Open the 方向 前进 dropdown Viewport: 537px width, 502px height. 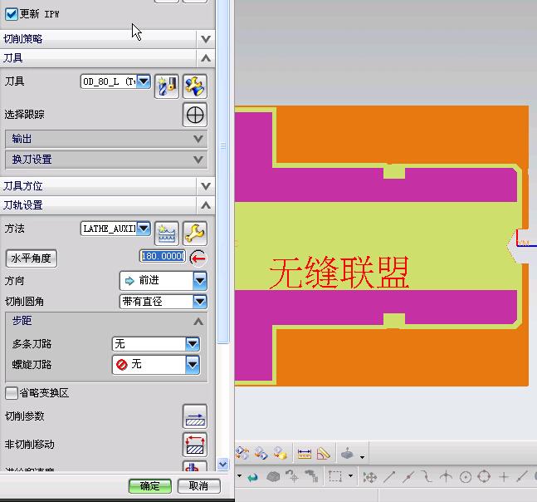tap(200, 281)
